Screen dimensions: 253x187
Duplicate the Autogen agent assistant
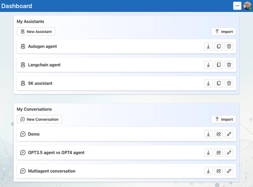point(219,46)
